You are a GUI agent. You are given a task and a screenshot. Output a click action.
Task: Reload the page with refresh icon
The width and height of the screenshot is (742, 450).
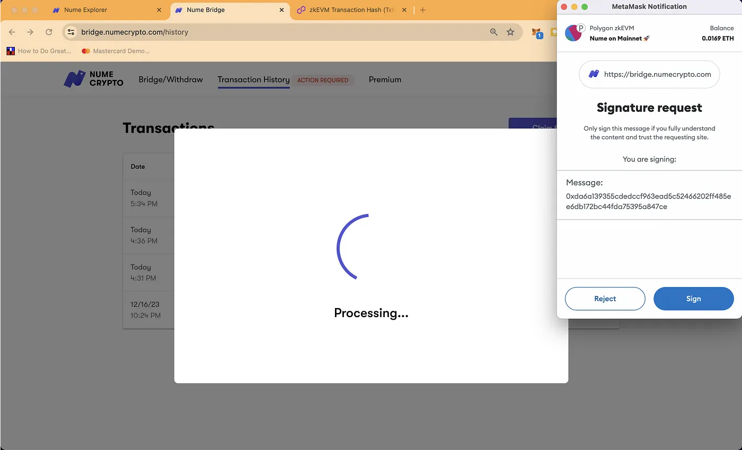[x=49, y=32]
